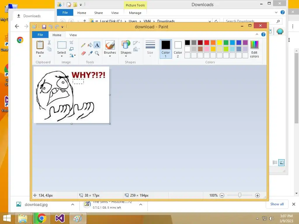Select the Fill with color bucket tool
This screenshot has width=299, height=224.
[90, 45]
